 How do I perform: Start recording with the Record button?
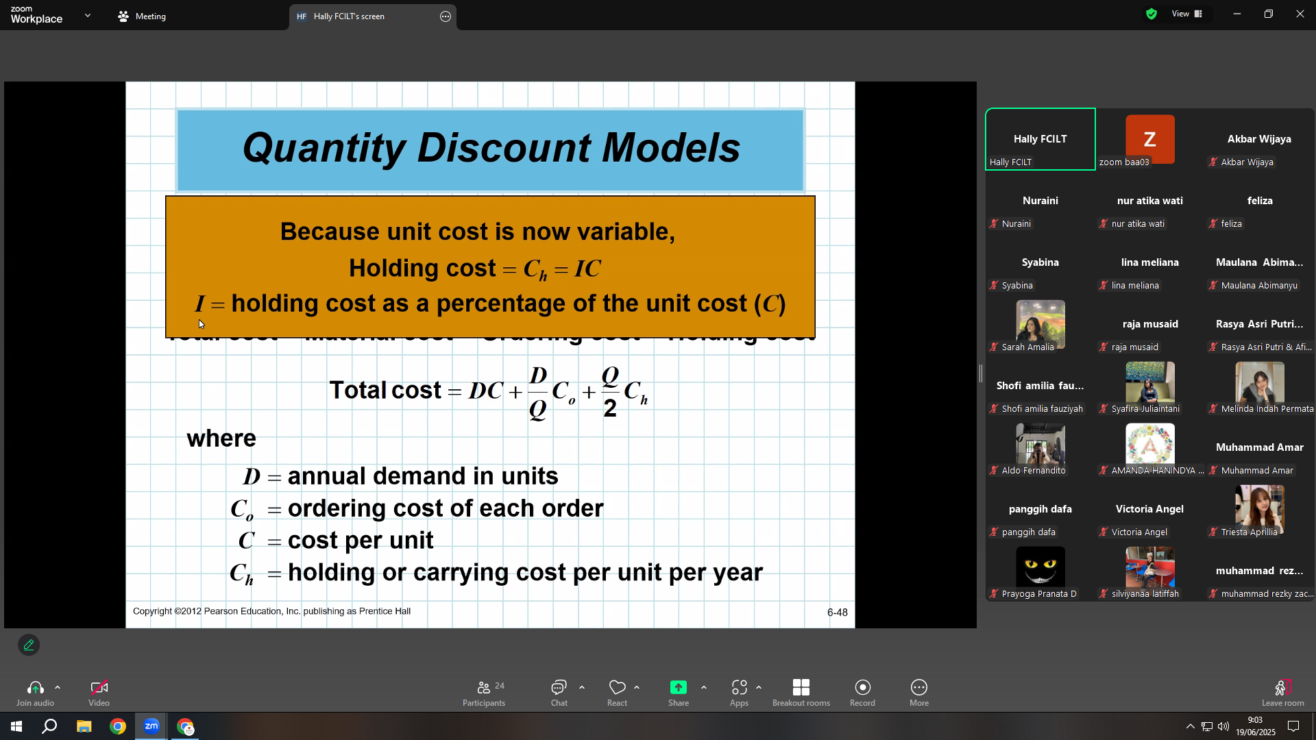[x=862, y=693]
